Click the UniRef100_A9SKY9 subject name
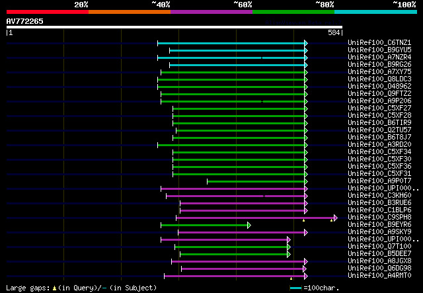Screen dimensions: 423x293 point(379,232)
